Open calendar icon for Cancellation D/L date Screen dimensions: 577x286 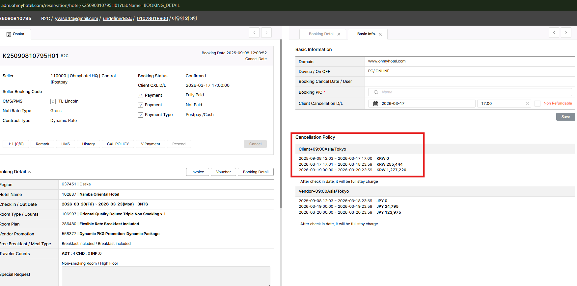click(375, 104)
